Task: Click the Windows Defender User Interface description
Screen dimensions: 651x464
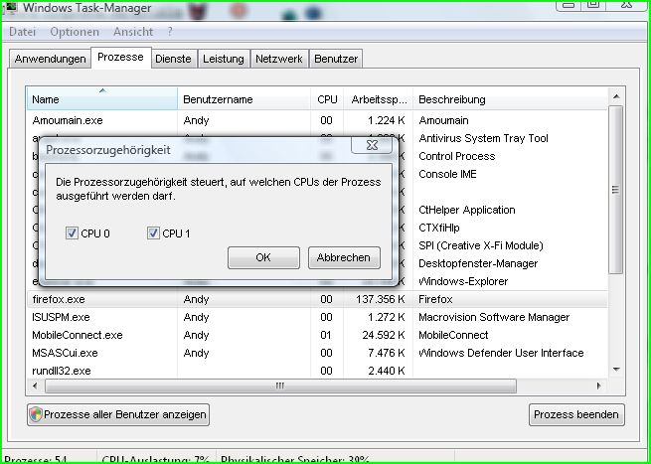Action: (x=501, y=353)
